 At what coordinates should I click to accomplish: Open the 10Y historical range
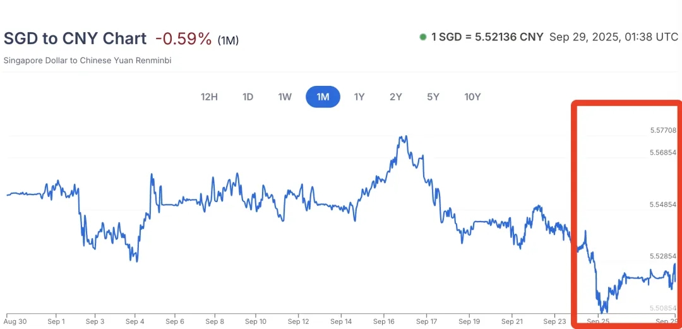(x=472, y=97)
